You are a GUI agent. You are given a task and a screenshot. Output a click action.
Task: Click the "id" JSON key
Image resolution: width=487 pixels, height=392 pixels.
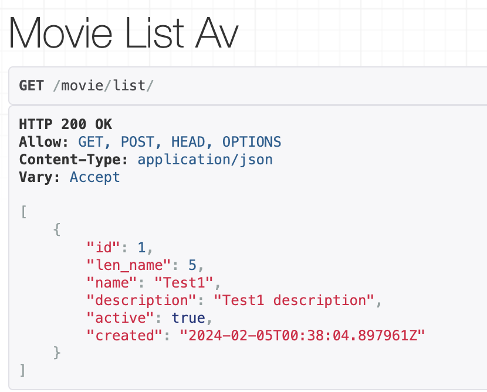pos(103,248)
